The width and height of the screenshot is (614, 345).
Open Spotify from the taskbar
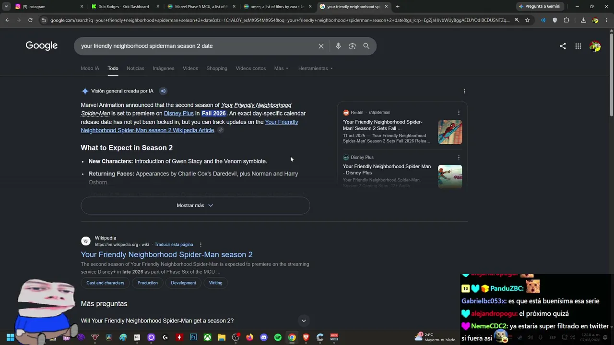click(278, 337)
